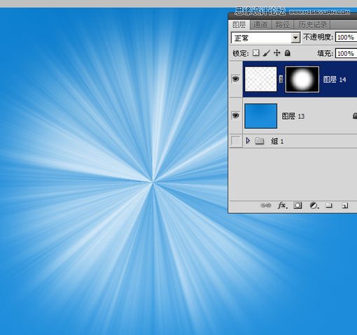Toggle lock image pixels brush icon
Viewport: 357px width, 335px height.
(x=266, y=53)
